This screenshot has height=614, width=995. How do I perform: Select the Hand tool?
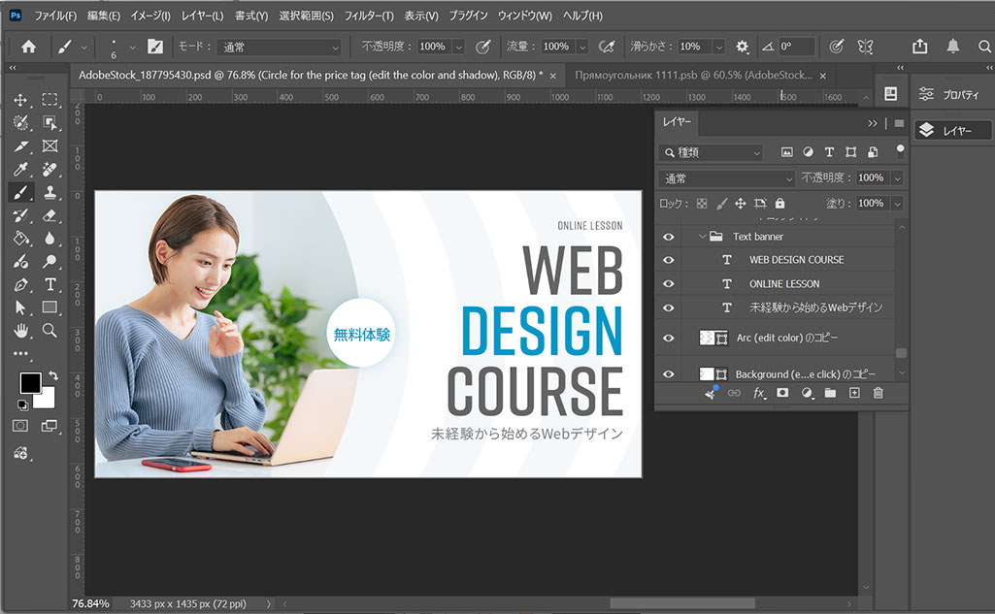pyautogui.click(x=20, y=331)
